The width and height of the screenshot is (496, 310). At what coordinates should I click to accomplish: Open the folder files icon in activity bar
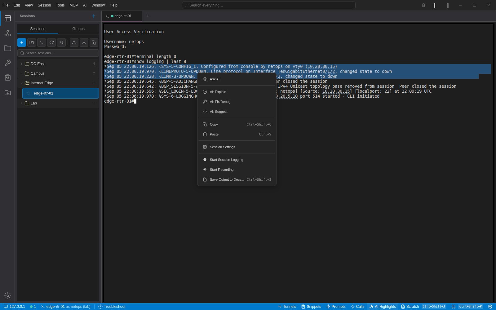coord(8,48)
